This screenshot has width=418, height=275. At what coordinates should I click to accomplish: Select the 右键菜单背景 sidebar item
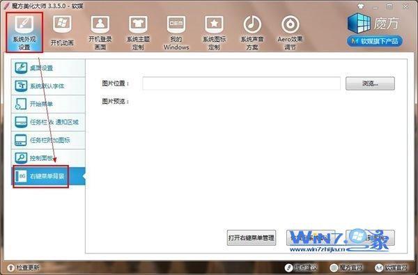[48, 176]
